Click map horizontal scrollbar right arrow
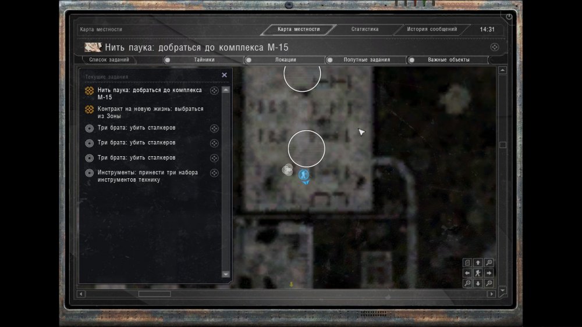The height and width of the screenshot is (327, 582). pos(492,294)
